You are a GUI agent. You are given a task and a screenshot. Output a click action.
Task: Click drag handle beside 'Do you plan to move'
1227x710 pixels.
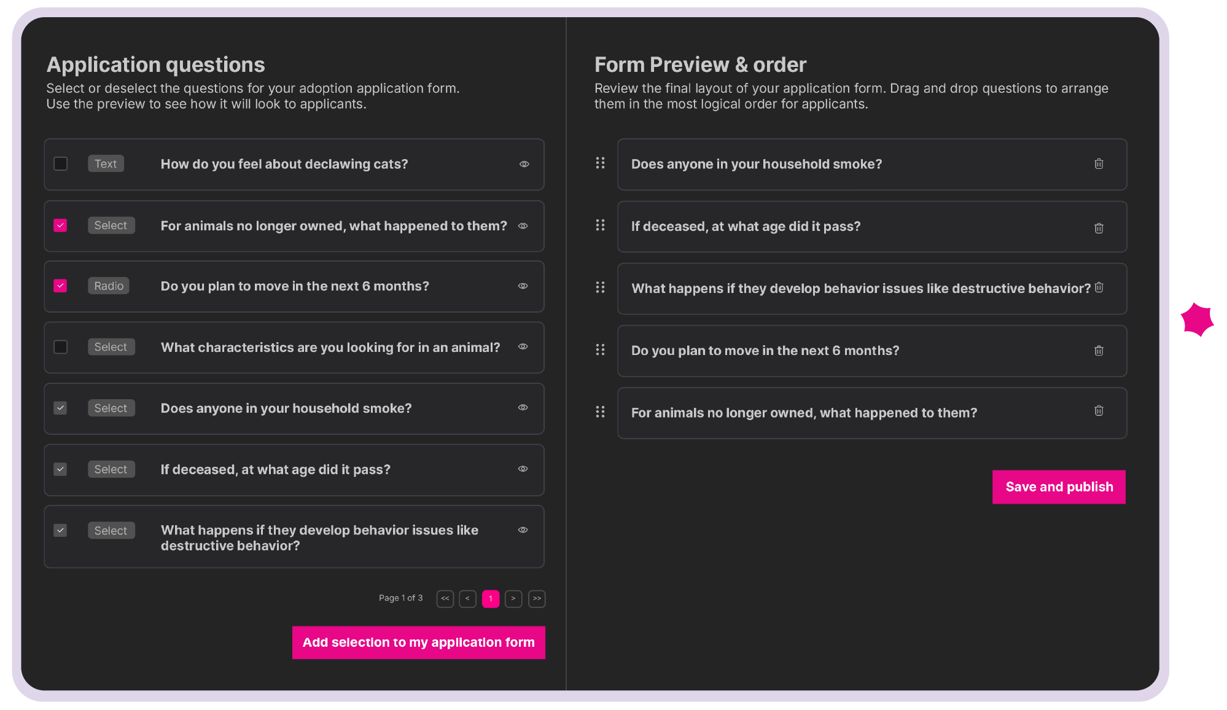pyautogui.click(x=600, y=349)
